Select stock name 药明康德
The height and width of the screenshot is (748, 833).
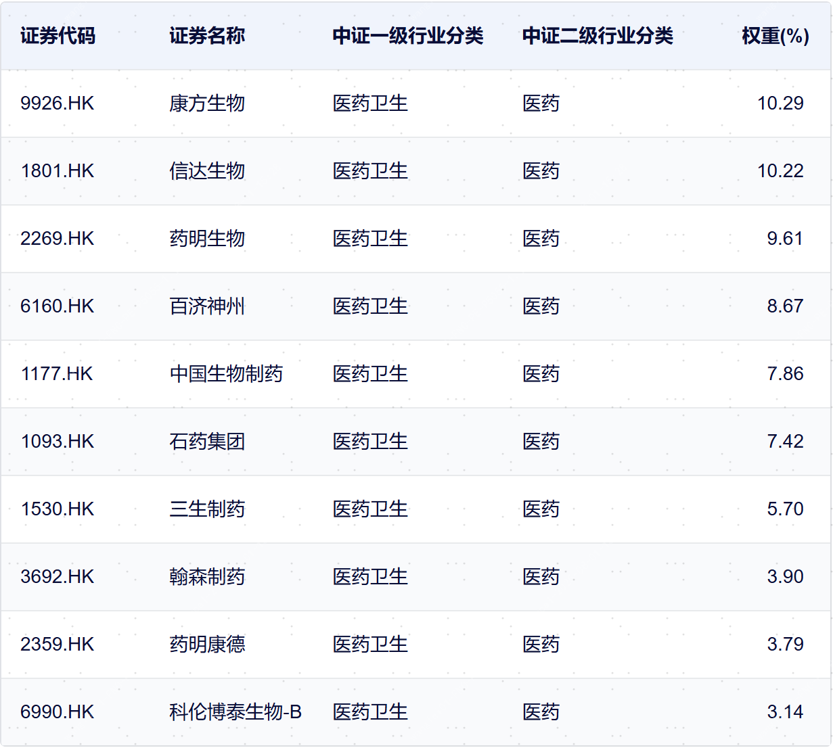pos(207,645)
